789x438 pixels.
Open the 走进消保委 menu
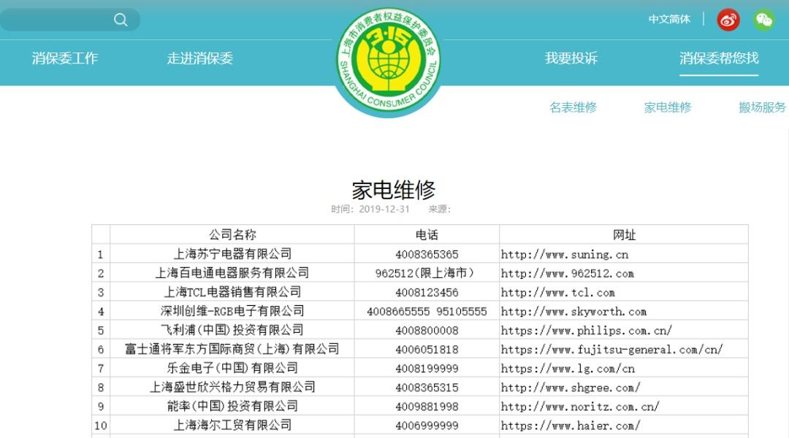[199, 58]
